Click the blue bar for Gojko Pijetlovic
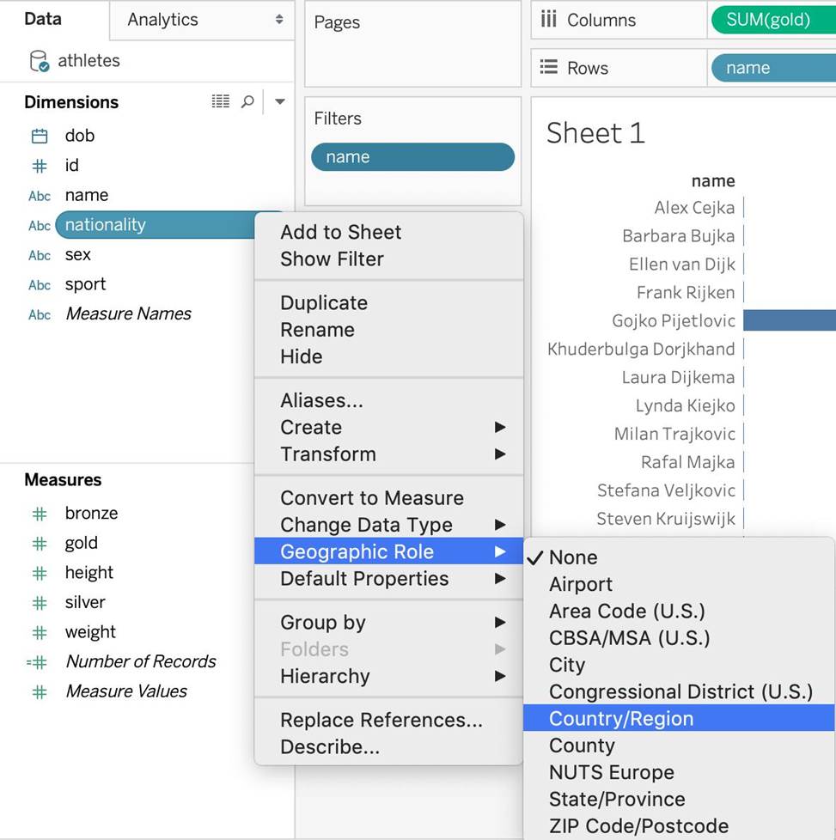Image resolution: width=836 pixels, height=840 pixels. point(789,320)
